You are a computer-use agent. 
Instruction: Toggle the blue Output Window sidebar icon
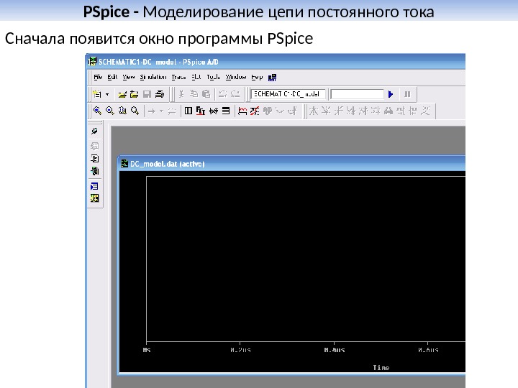pos(94,186)
